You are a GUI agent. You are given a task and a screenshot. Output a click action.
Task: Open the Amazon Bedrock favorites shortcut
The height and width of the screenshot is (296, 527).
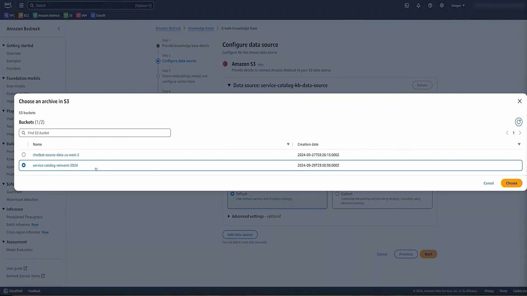coord(47,15)
